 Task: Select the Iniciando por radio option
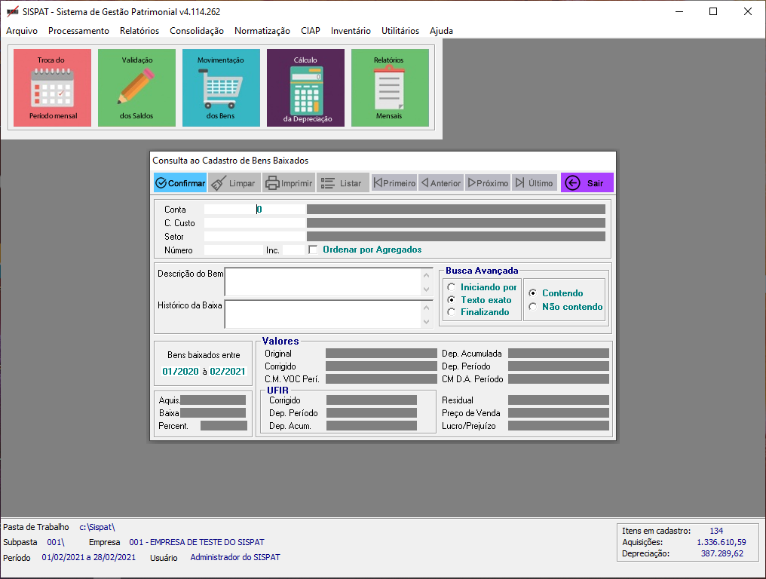point(451,287)
